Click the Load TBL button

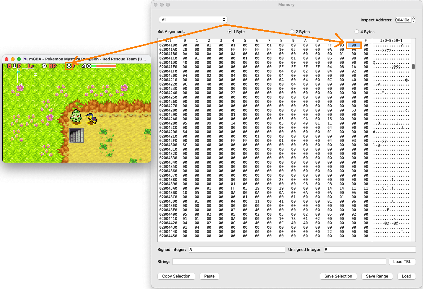pos(402,261)
